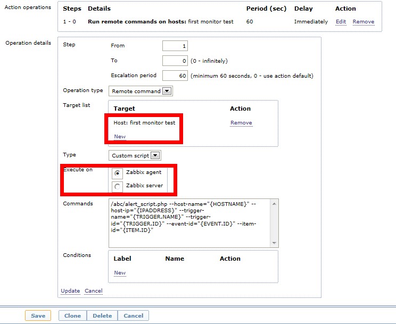Viewport: 396px width, 324px height.
Task: Click Remove link in Action operations row
Action: [364, 22]
